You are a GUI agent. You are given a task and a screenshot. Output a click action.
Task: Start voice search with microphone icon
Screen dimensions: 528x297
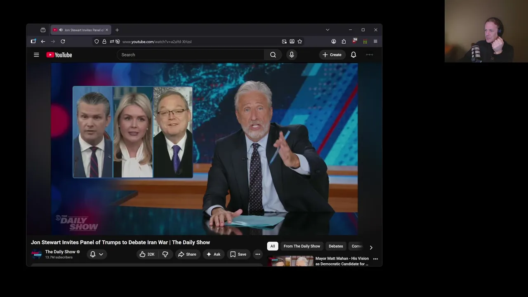click(292, 54)
